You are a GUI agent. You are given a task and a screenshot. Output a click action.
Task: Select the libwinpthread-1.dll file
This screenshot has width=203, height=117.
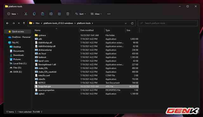point(87,64)
